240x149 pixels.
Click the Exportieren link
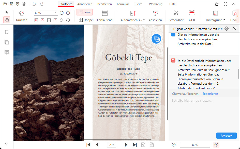point(210,94)
